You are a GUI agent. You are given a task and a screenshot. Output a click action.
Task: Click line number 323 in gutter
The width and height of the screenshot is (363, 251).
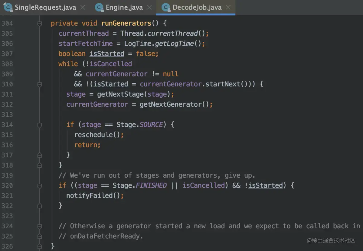pyautogui.click(x=7, y=216)
